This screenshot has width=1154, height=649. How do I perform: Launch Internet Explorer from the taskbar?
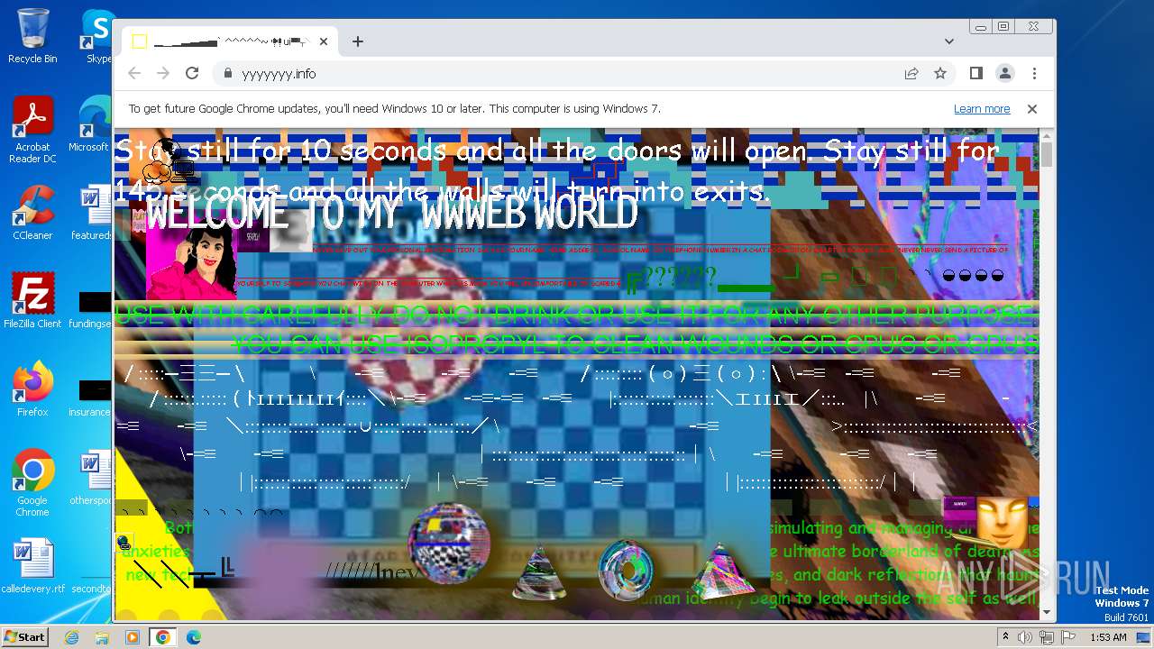(x=71, y=637)
